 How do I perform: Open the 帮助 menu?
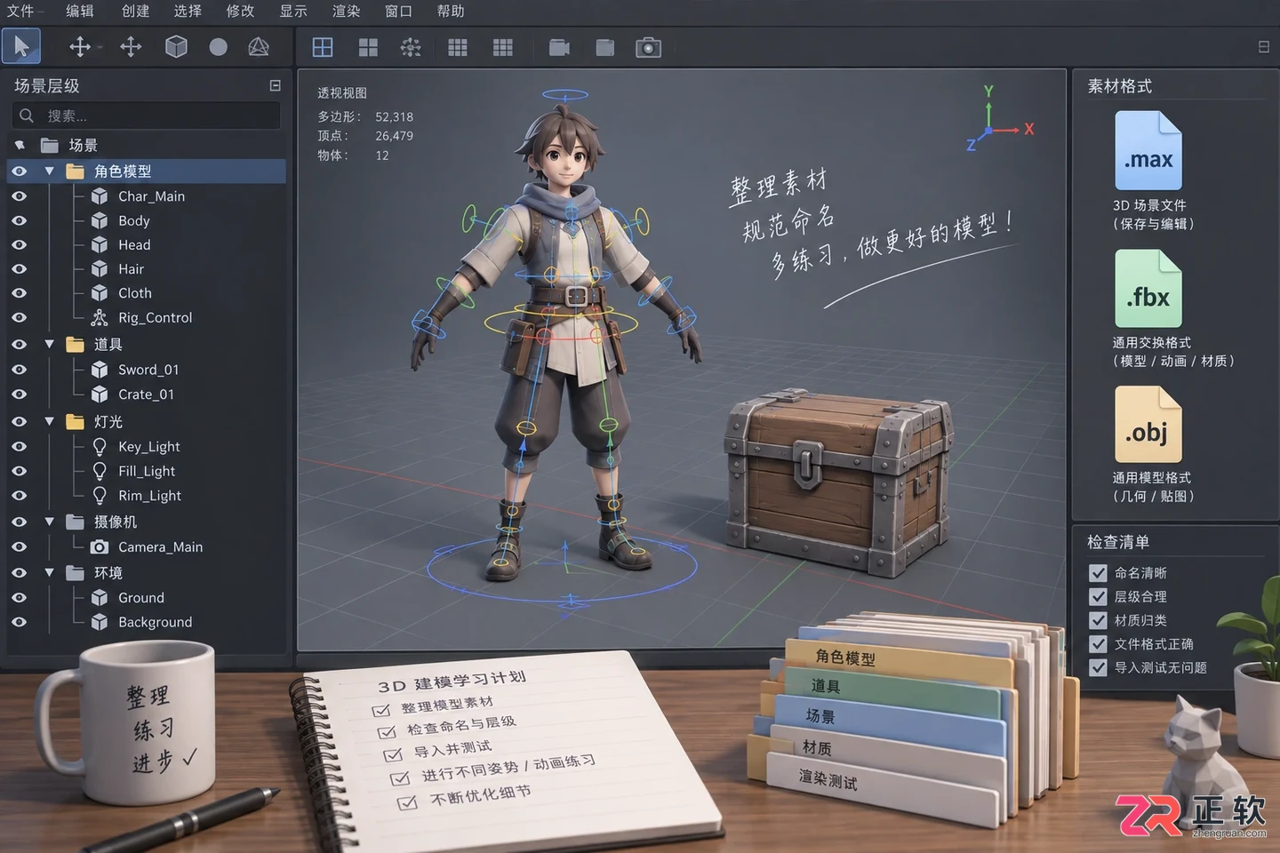point(451,11)
